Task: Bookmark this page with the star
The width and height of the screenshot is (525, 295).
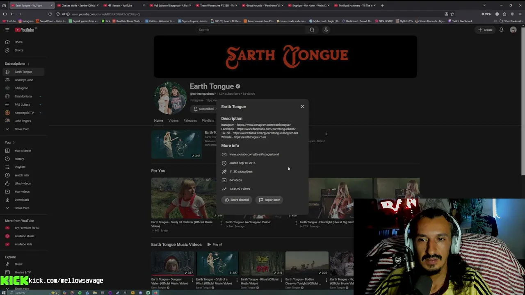Action: [x=452, y=14]
